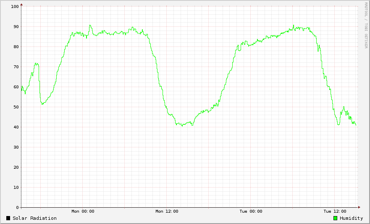Click the Mon 12:00 time axis label
The image size is (370, 224).
(167, 211)
